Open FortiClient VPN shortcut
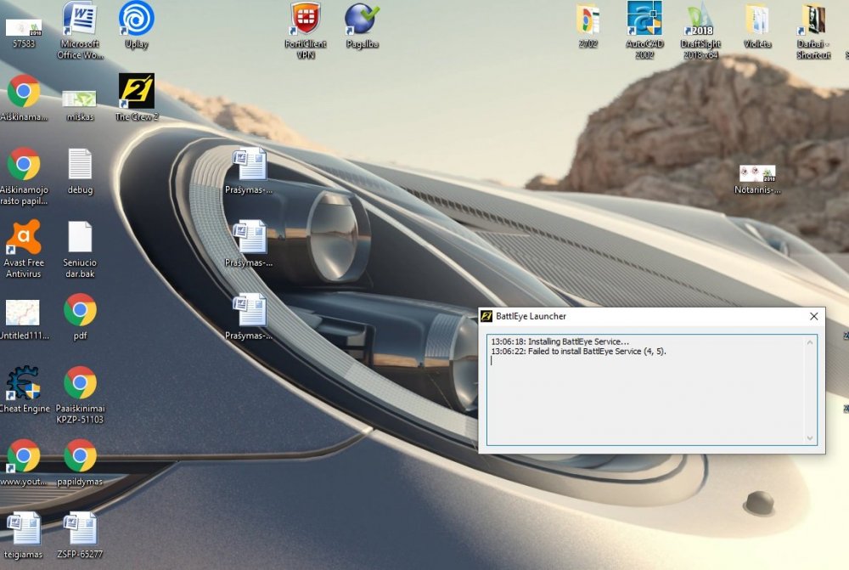This screenshot has width=849, height=570. 306,19
